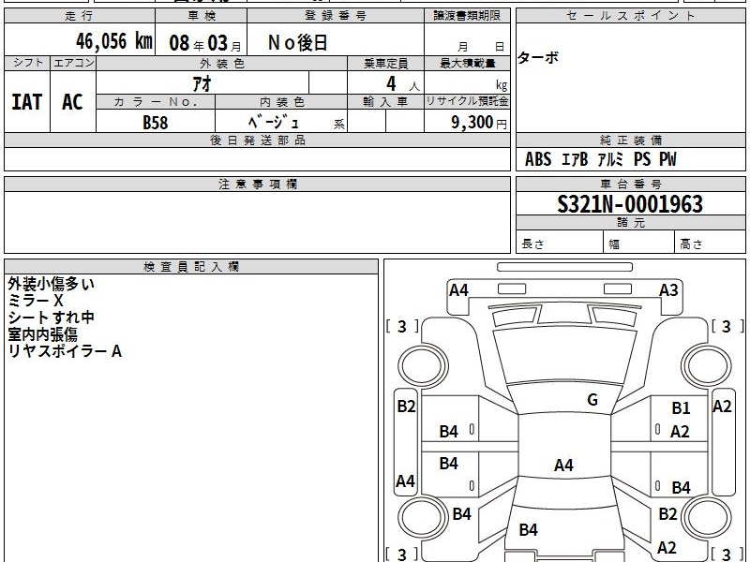
Task: Click the shift value IAT
Action: (x=27, y=102)
